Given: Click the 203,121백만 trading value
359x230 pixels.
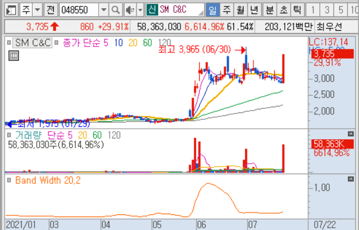Looking at the screenshot, I should tap(288, 27).
